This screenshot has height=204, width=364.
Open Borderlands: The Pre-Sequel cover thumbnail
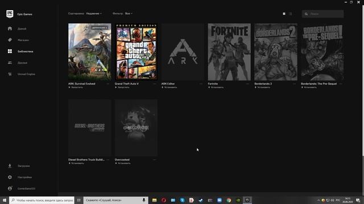click(x=322, y=52)
